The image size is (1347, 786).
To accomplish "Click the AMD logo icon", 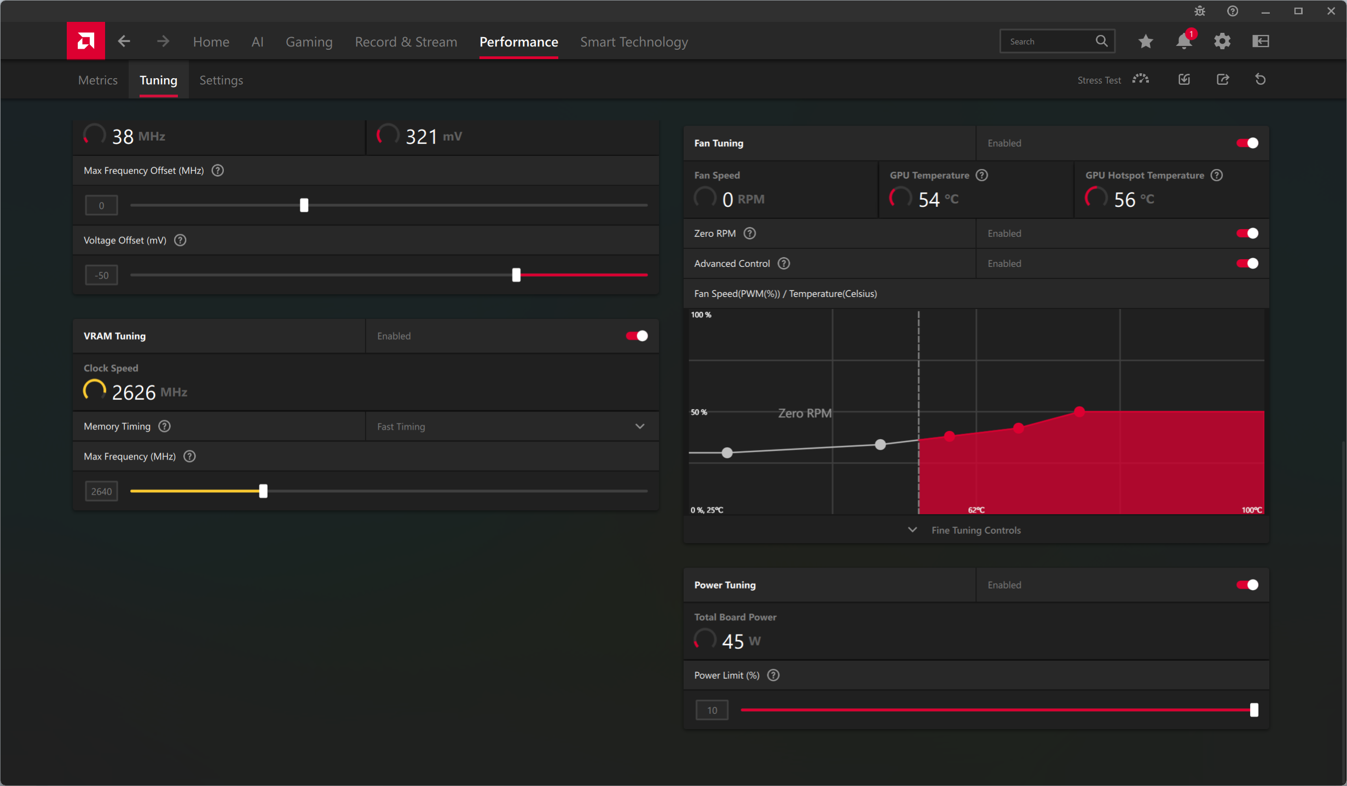I will click(x=85, y=41).
